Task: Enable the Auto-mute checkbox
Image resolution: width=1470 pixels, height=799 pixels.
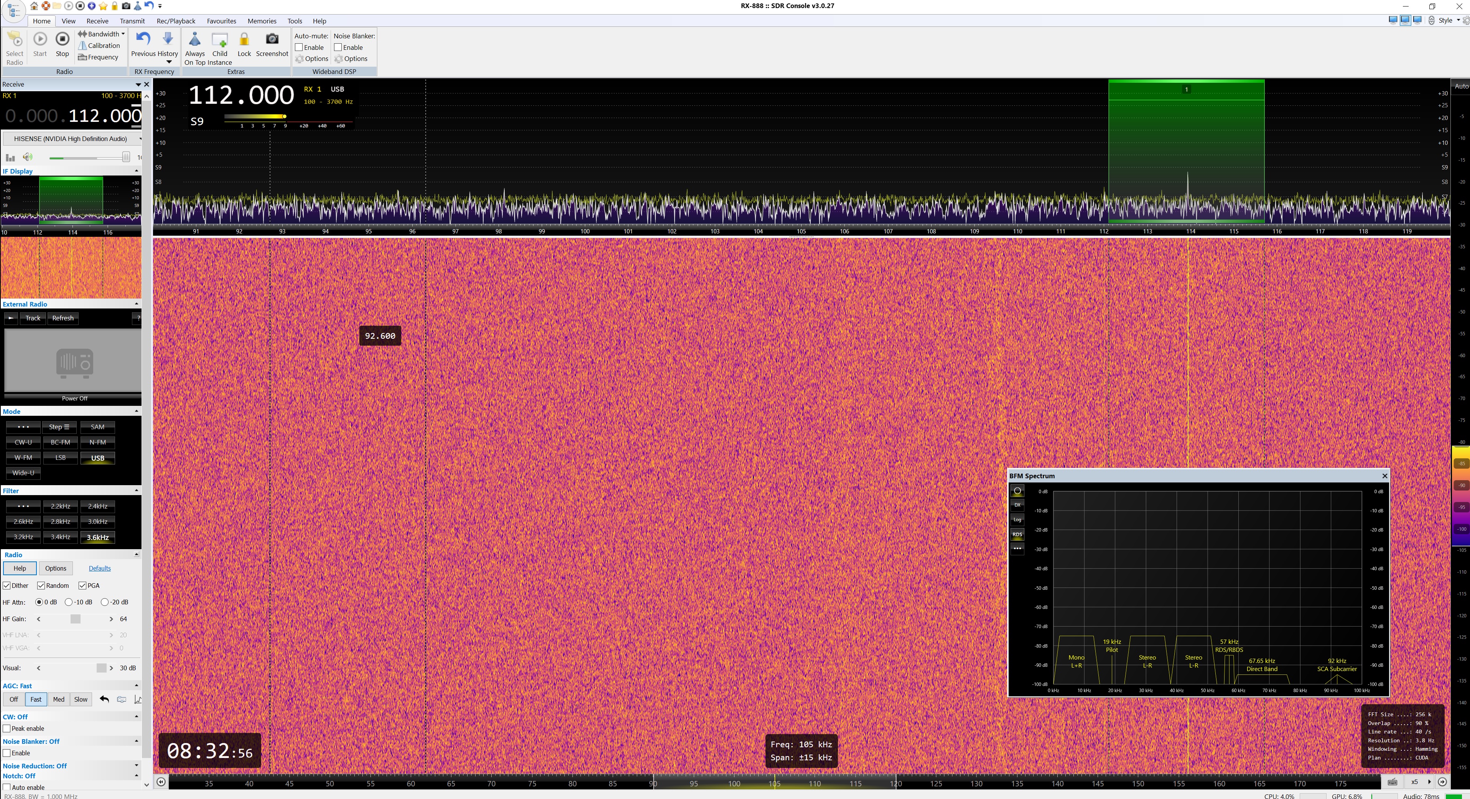Action: coord(299,48)
